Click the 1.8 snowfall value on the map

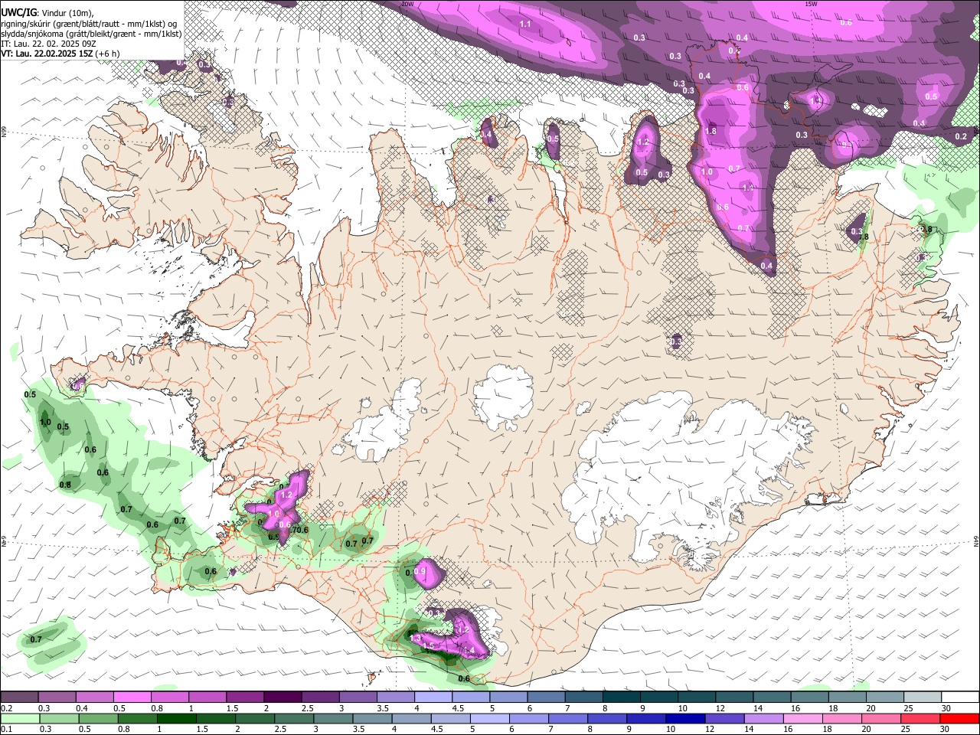point(710,131)
